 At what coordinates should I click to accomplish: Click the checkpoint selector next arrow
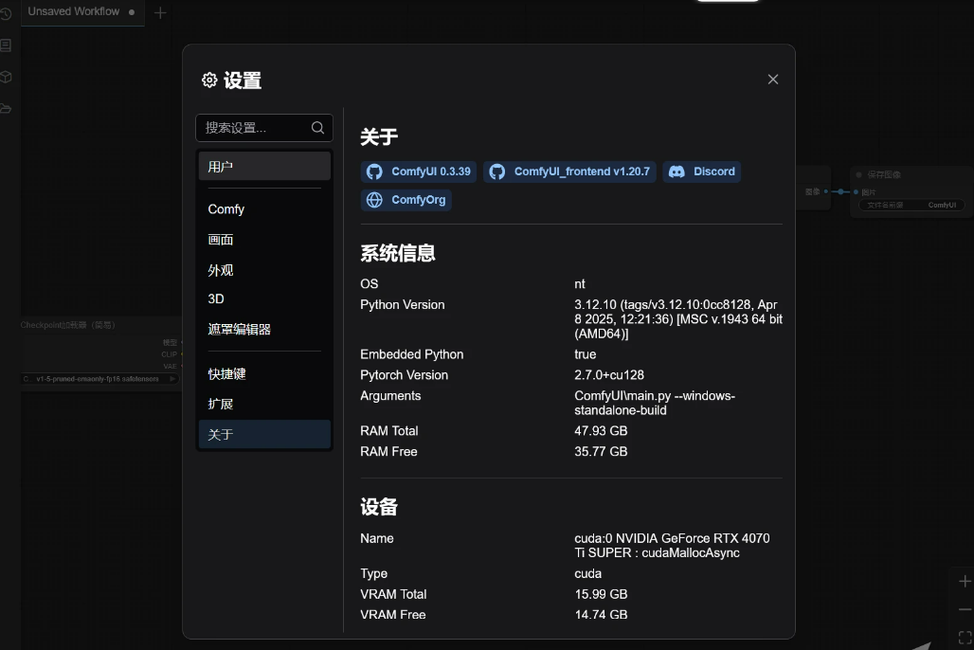click(x=172, y=379)
